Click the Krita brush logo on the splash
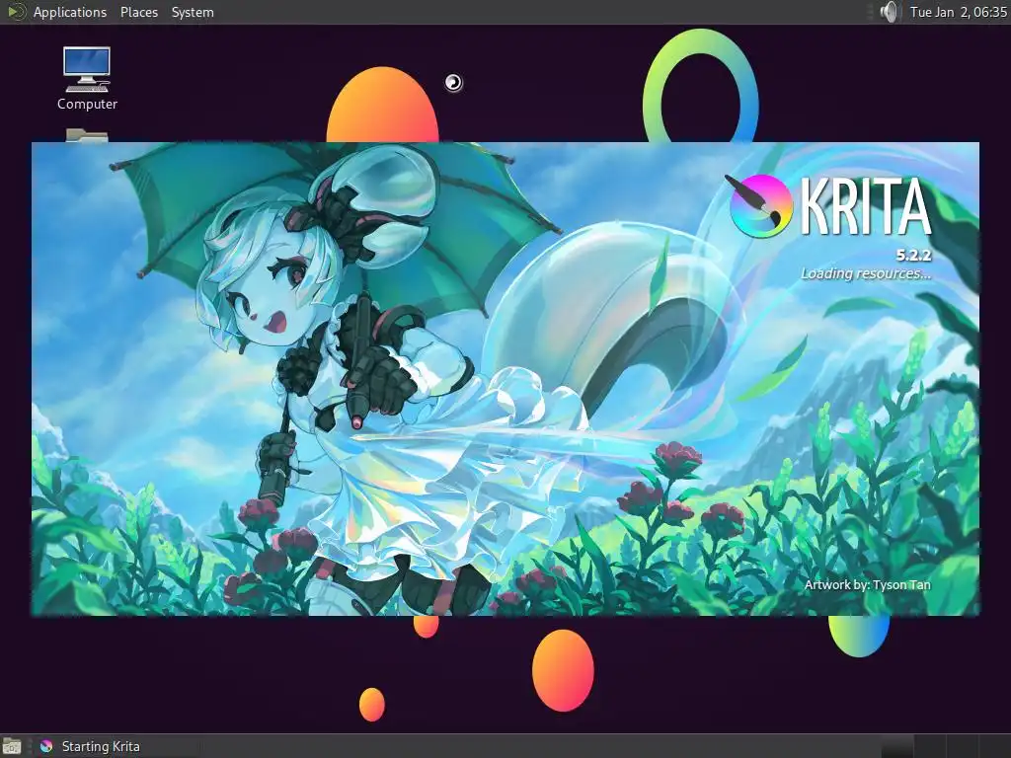This screenshot has width=1011, height=758. coord(759,205)
